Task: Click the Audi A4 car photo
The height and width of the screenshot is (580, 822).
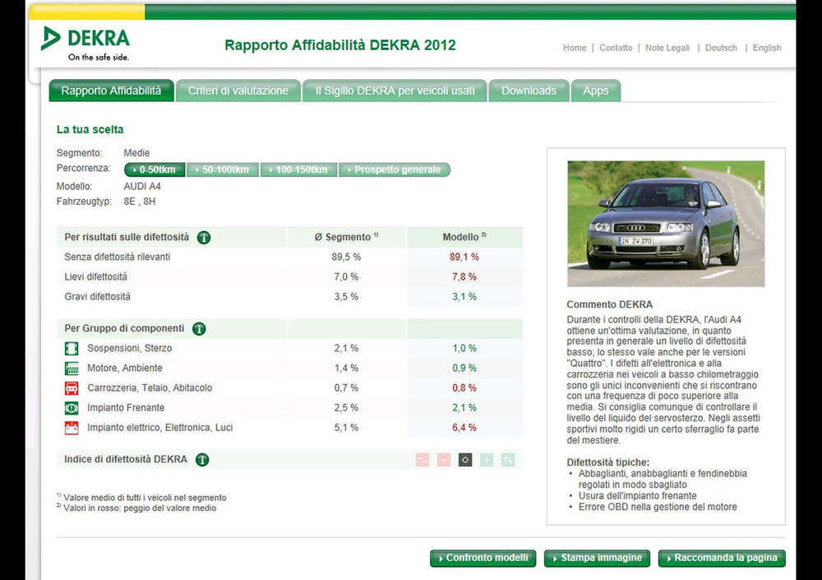Action: [x=666, y=223]
